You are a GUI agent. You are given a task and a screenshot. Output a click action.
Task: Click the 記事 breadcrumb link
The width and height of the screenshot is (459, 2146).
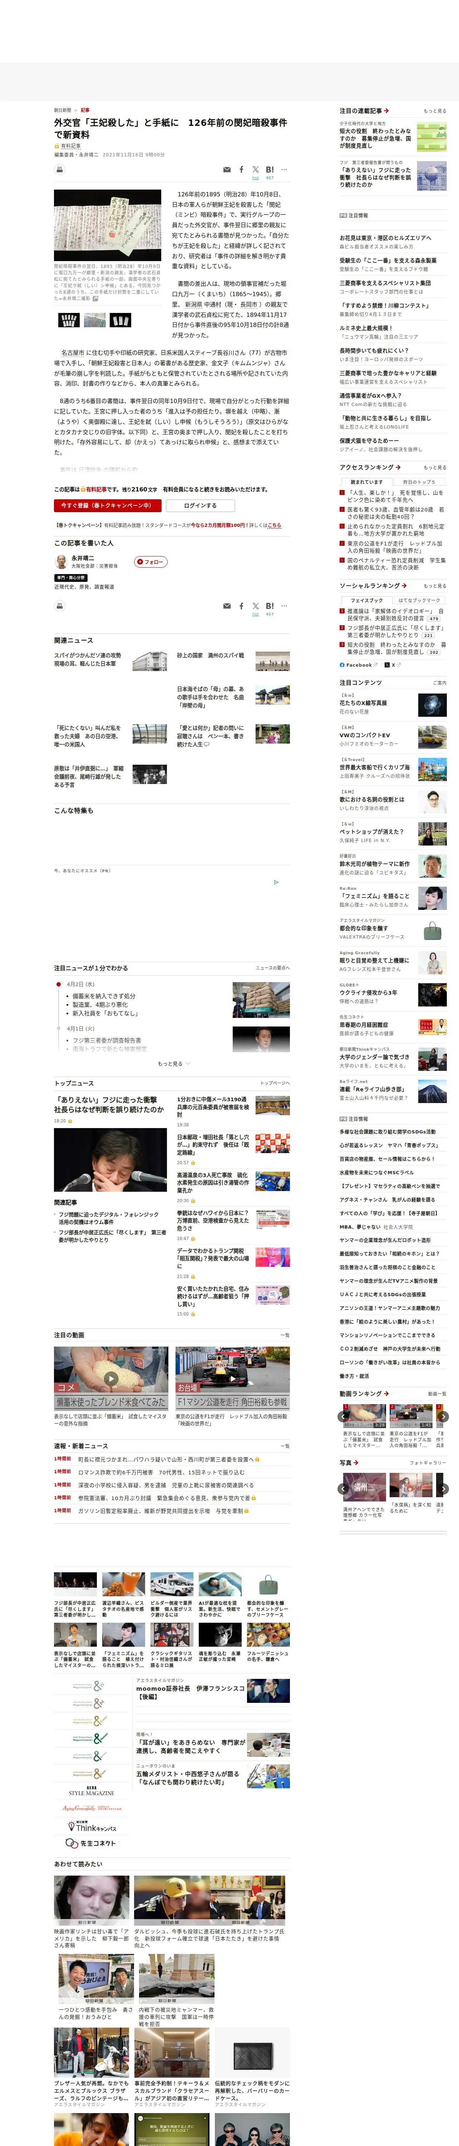tap(85, 110)
